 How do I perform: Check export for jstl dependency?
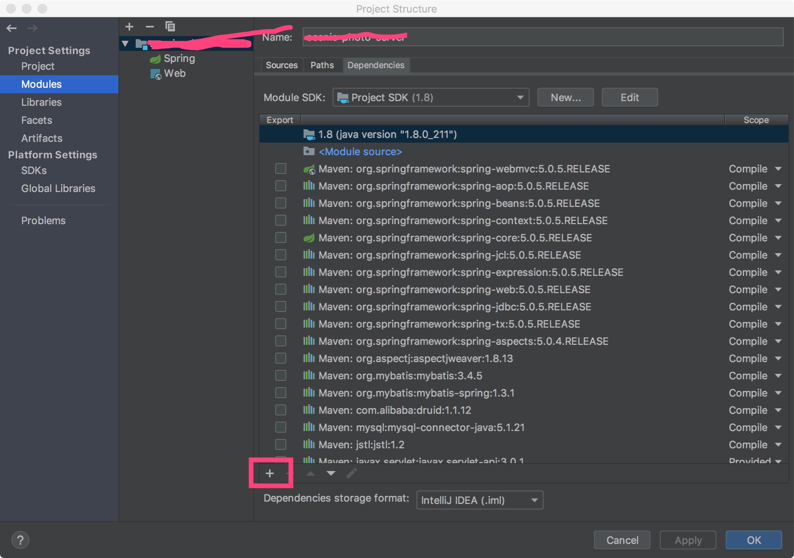pos(281,445)
